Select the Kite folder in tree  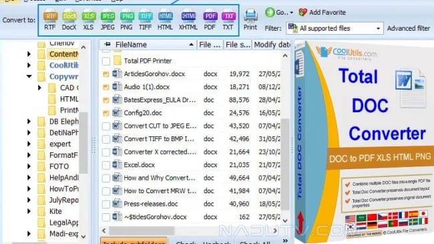55,211
